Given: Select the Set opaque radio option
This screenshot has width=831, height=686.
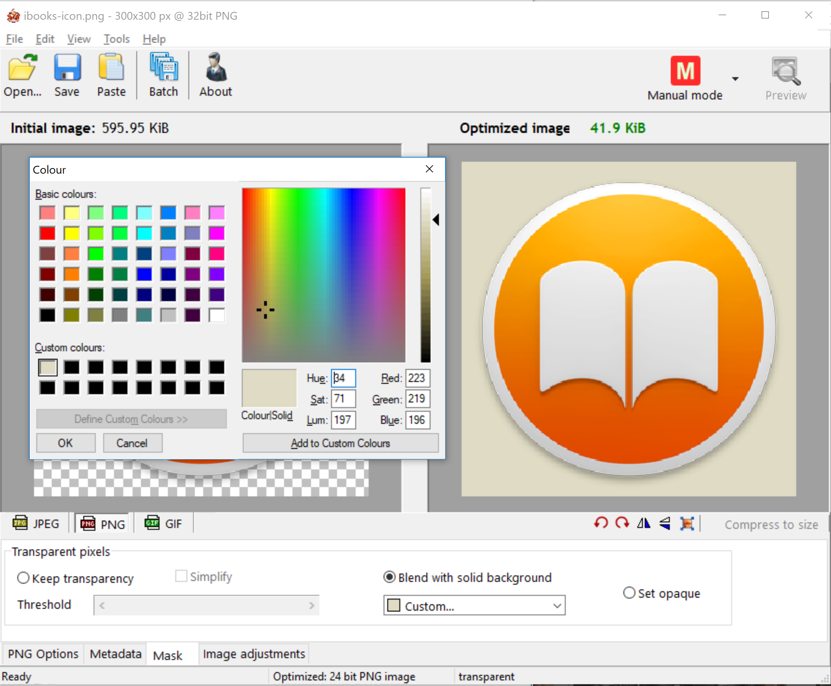Looking at the screenshot, I should tap(629, 593).
